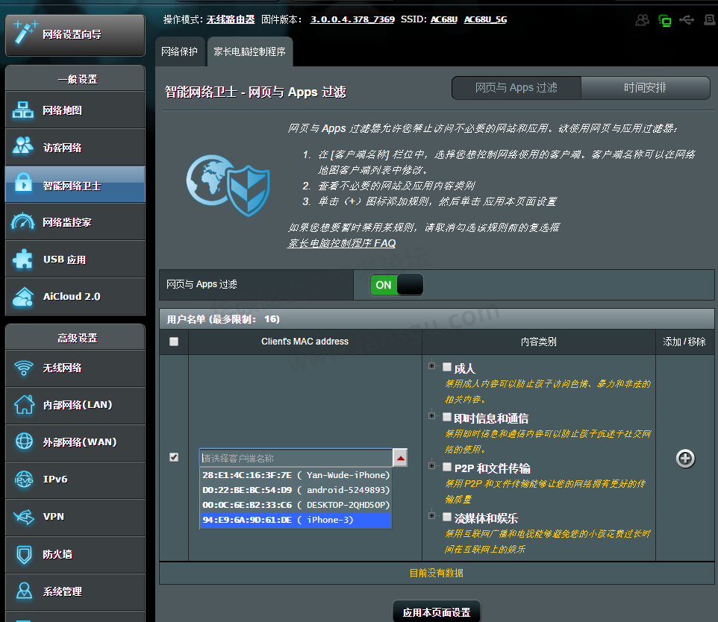Click the IPv6 globe icon
The width and height of the screenshot is (718, 622).
24,480
